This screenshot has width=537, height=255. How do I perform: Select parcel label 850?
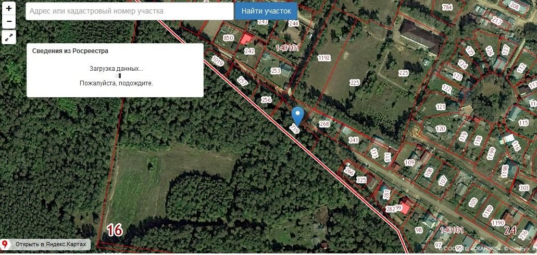coord(229,37)
